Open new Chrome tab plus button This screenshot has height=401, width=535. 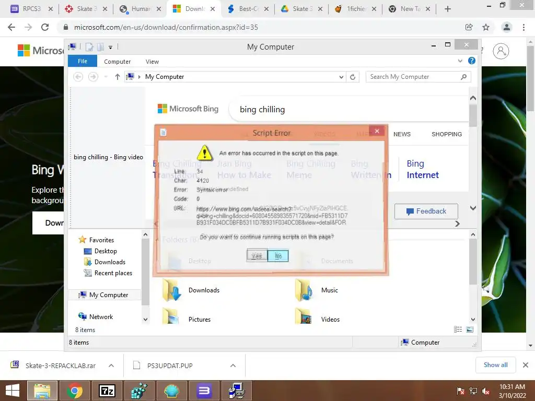click(x=448, y=9)
